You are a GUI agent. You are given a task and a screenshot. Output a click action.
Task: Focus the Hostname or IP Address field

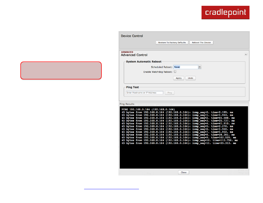144,93
